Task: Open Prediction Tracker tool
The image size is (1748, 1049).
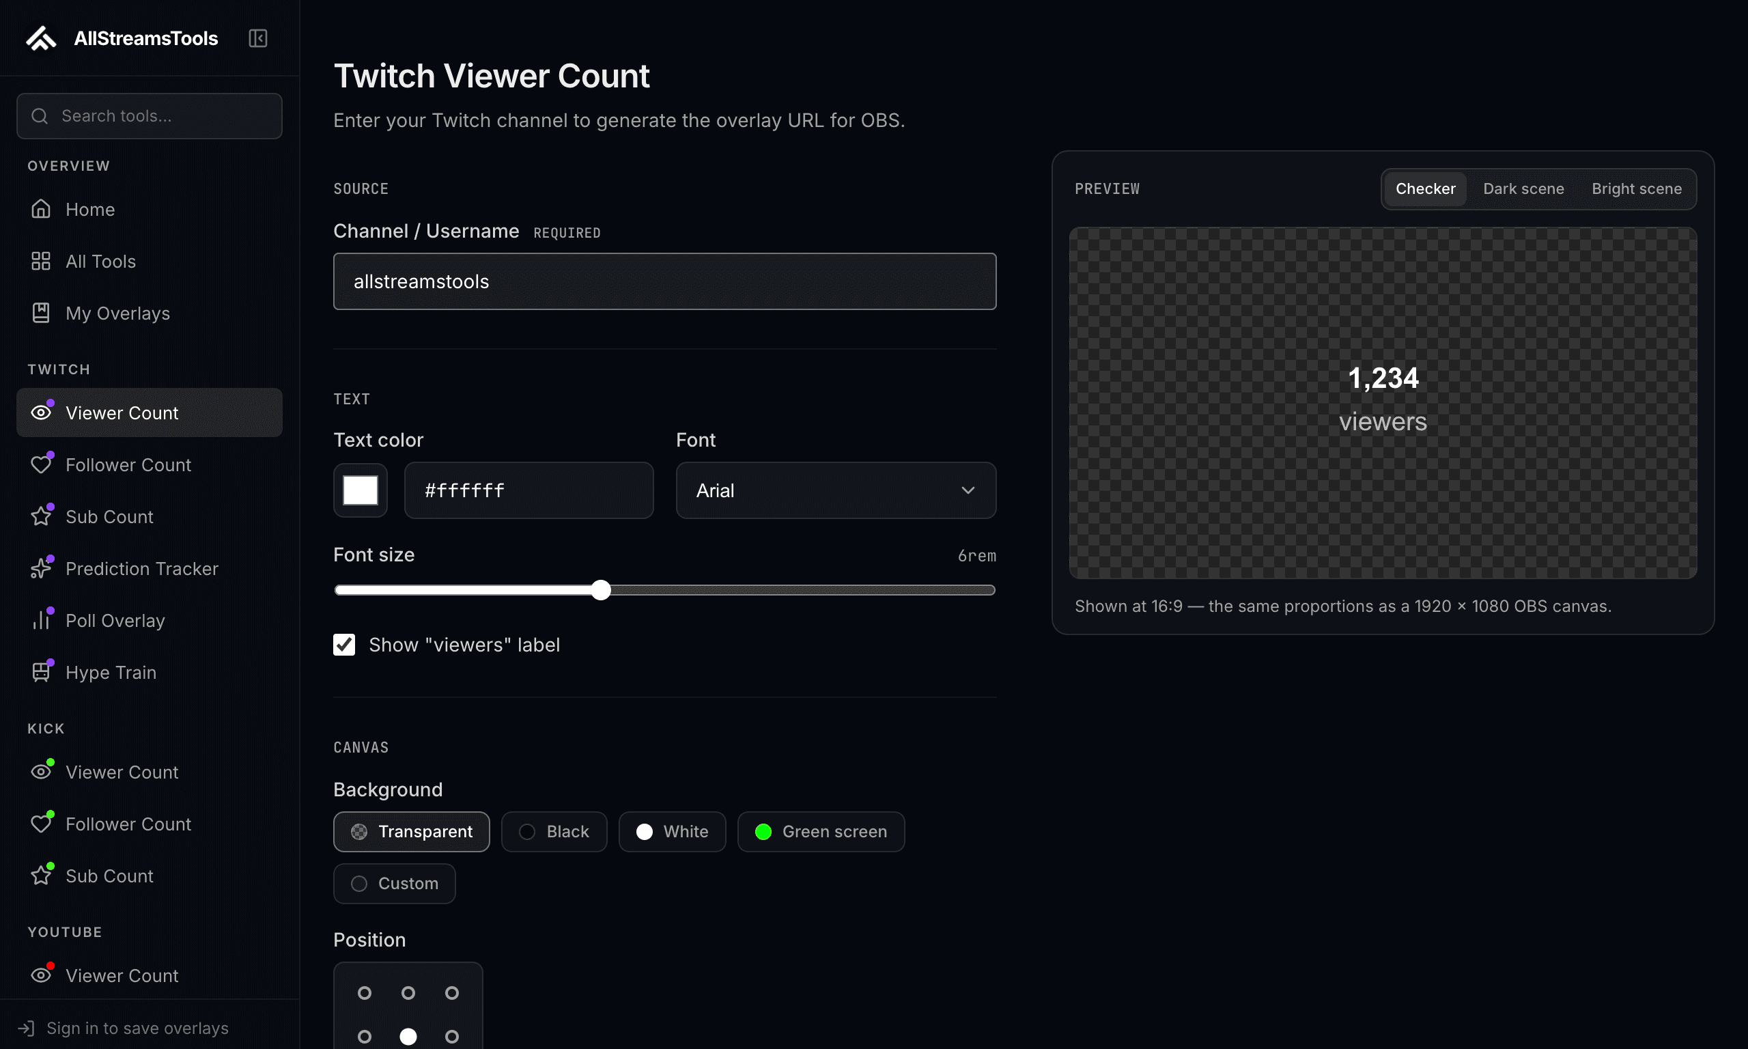Action: 149,568
